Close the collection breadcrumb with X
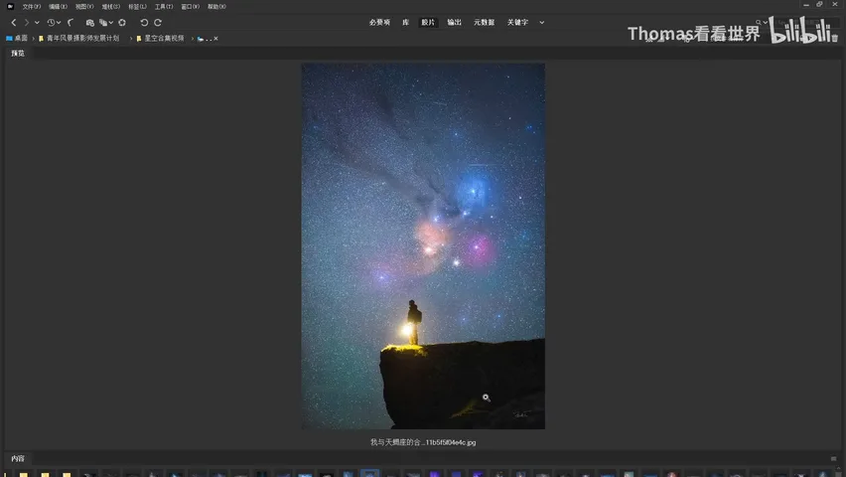Viewport: 846px width, 477px height. (x=215, y=39)
